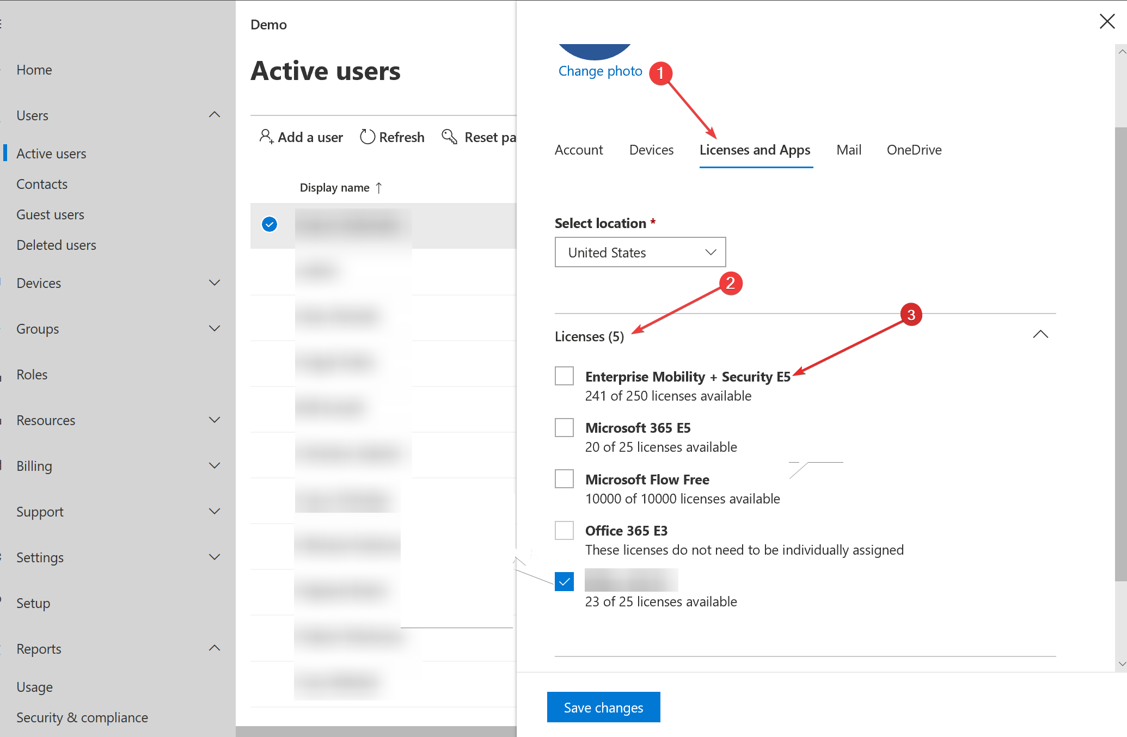This screenshot has width=1127, height=737.
Task: Collapse the Users navigation group
Action: point(215,115)
